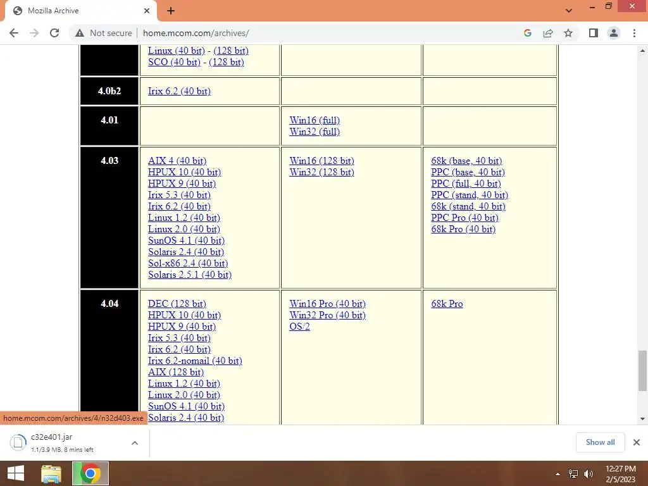Open the c32e401.jar download item

66,442
